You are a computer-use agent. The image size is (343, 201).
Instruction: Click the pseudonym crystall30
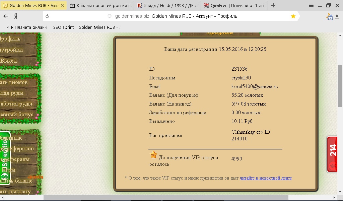pos(241,78)
